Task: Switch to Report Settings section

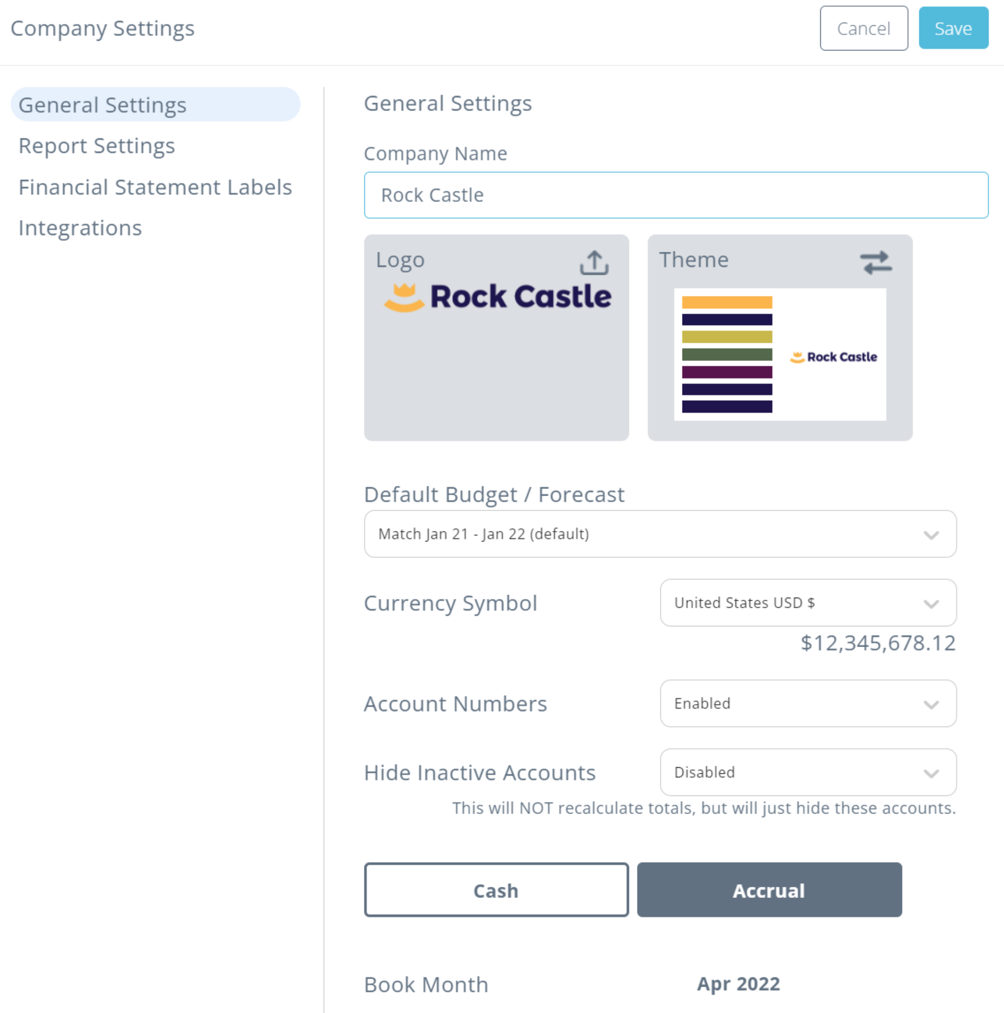Action: pos(96,146)
